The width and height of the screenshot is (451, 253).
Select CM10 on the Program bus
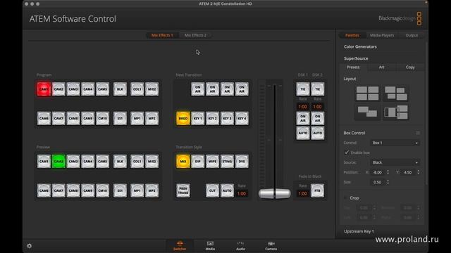pos(102,118)
